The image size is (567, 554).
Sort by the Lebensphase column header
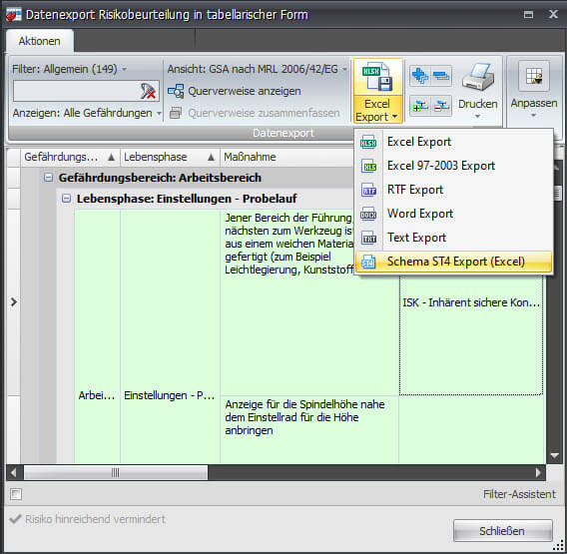[x=170, y=157]
